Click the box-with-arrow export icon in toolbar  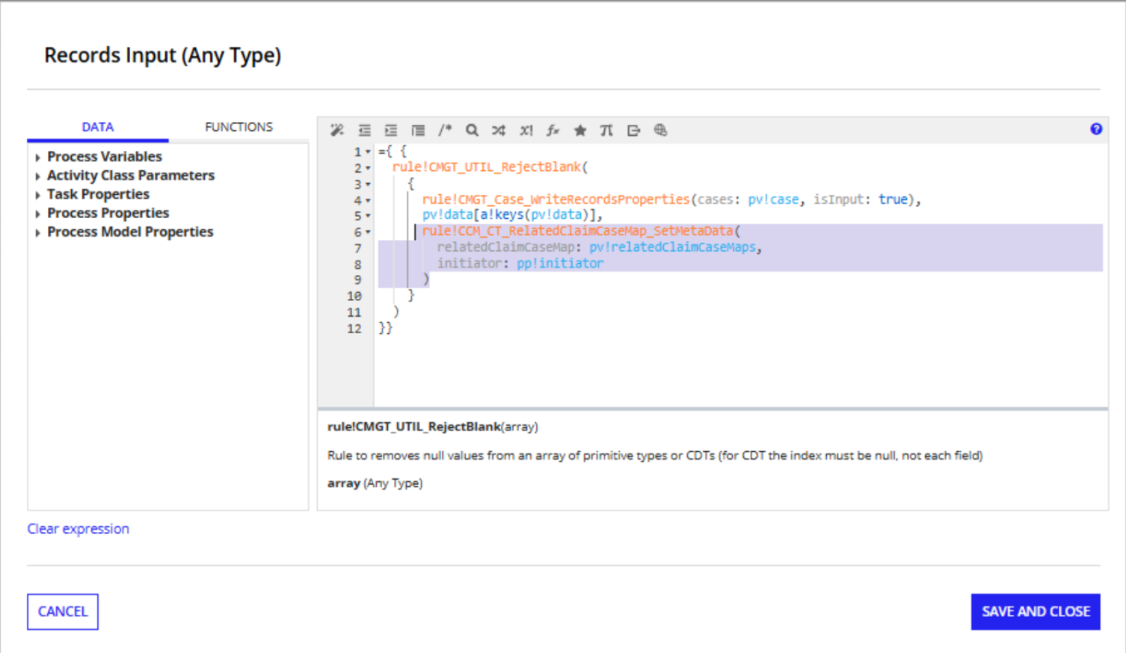tap(634, 130)
